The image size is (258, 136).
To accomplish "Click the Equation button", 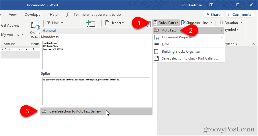I will pos(229,23).
